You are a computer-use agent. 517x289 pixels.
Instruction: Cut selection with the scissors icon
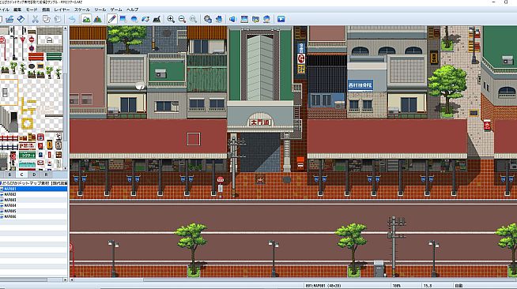coord(36,19)
